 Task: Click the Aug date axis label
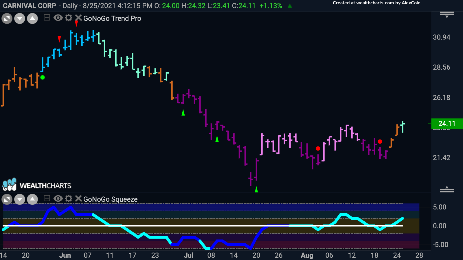307,255
